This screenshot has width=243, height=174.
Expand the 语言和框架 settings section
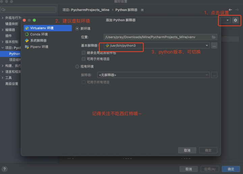coord(2,72)
